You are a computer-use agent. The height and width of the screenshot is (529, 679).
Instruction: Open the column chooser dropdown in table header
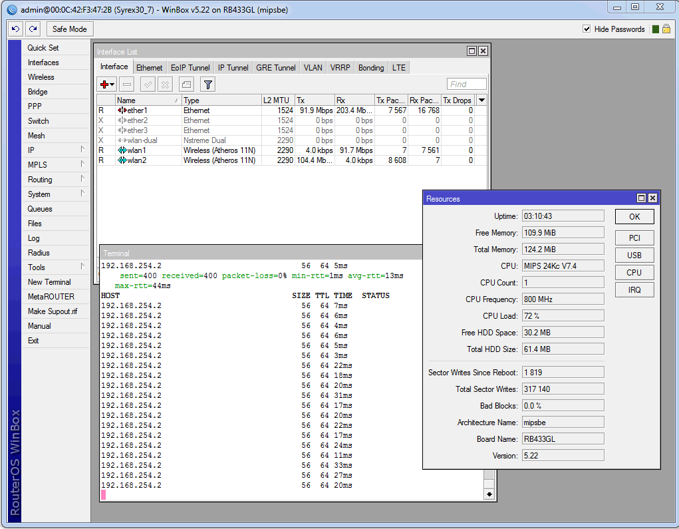coord(481,100)
